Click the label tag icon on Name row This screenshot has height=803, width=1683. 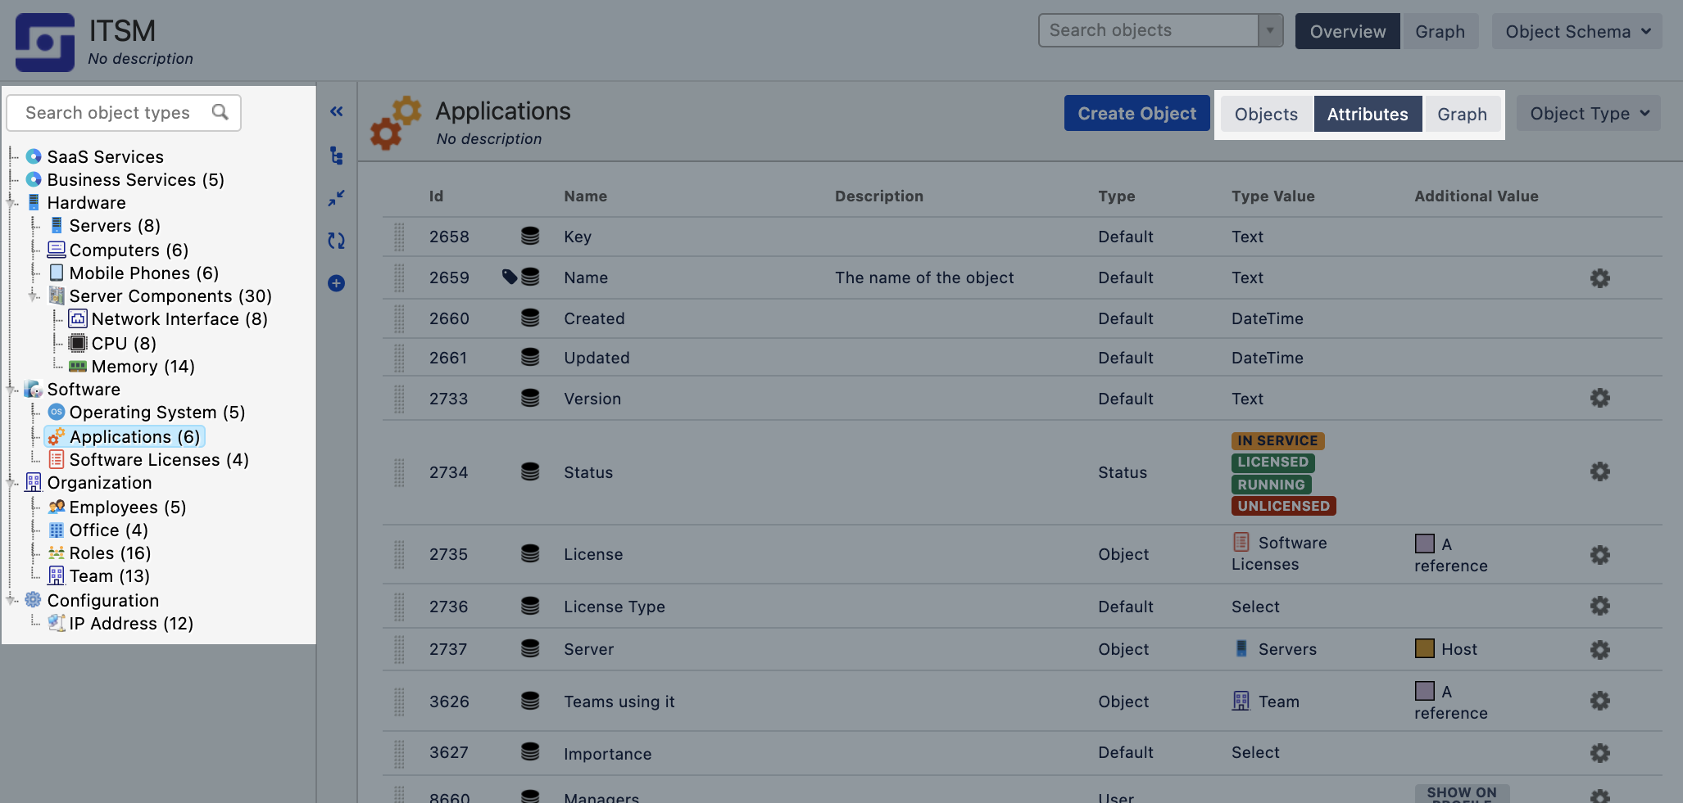click(x=509, y=277)
